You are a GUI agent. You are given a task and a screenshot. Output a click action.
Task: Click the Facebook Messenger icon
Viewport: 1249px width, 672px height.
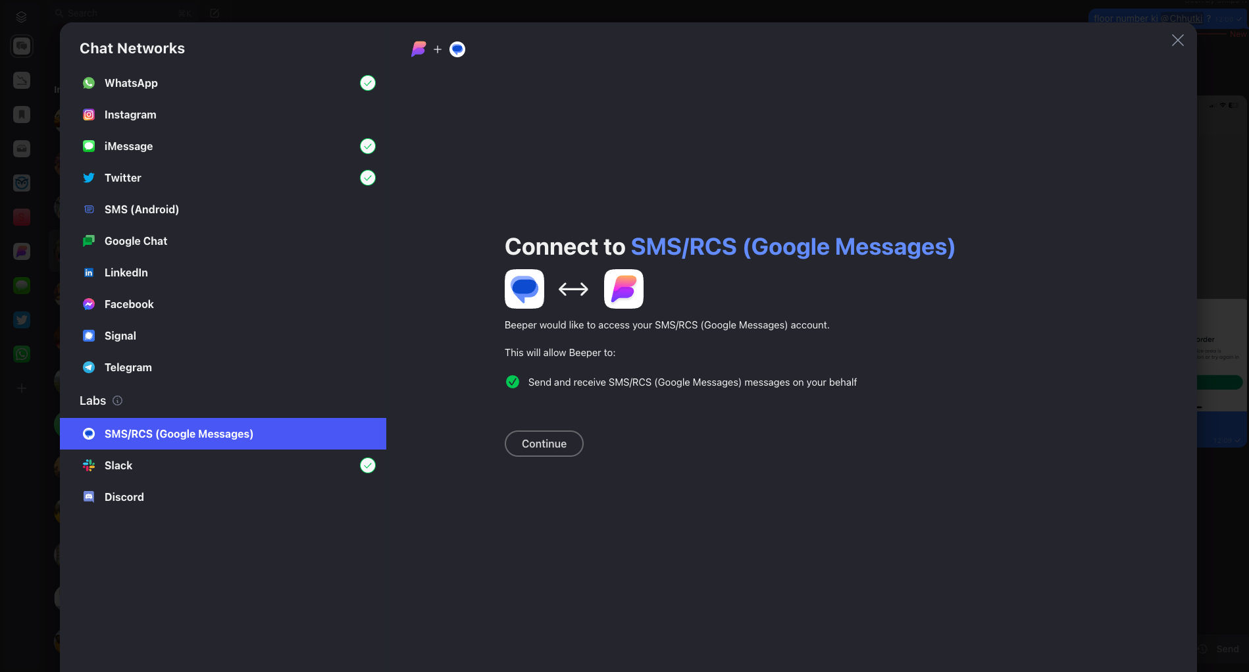click(89, 304)
